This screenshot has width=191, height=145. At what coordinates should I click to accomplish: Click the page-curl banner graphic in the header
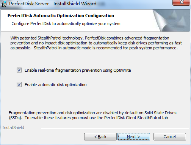point(171,20)
